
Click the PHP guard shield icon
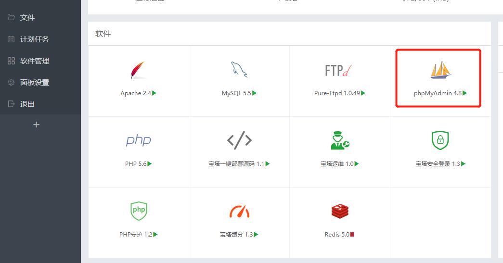point(139,211)
